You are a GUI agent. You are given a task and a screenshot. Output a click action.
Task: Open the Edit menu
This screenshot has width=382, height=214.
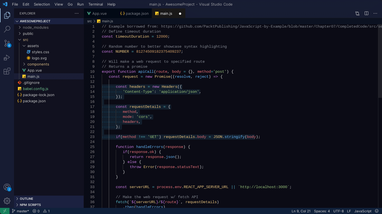[26, 4]
